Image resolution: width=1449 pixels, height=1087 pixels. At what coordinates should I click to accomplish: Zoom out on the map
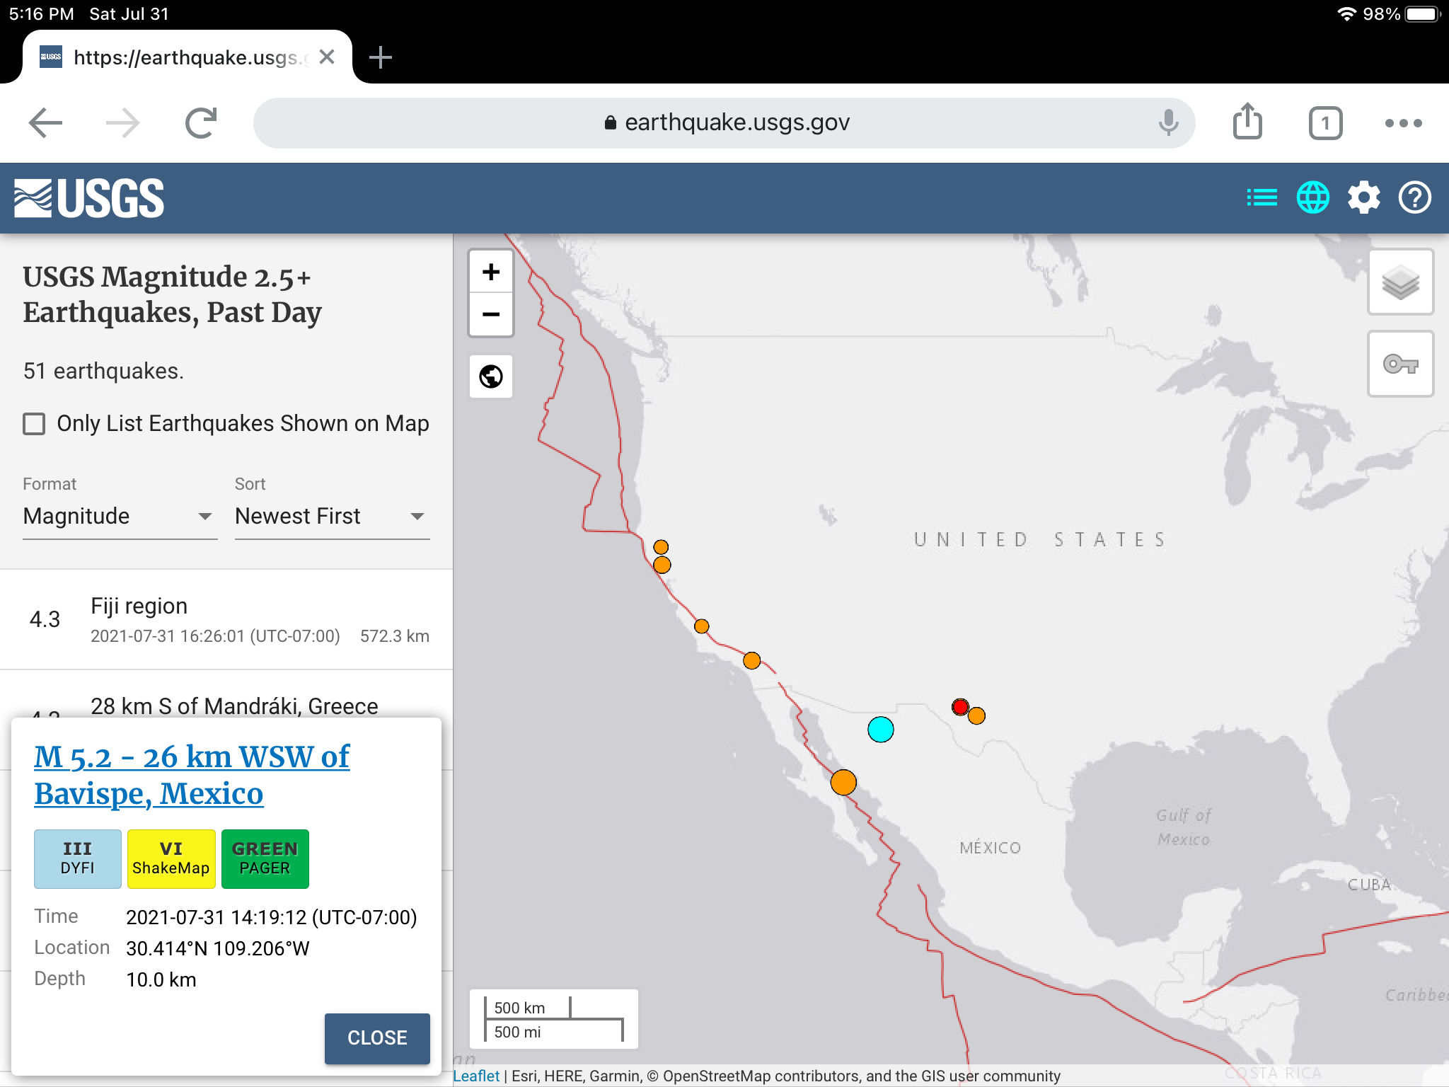pyautogui.click(x=491, y=314)
